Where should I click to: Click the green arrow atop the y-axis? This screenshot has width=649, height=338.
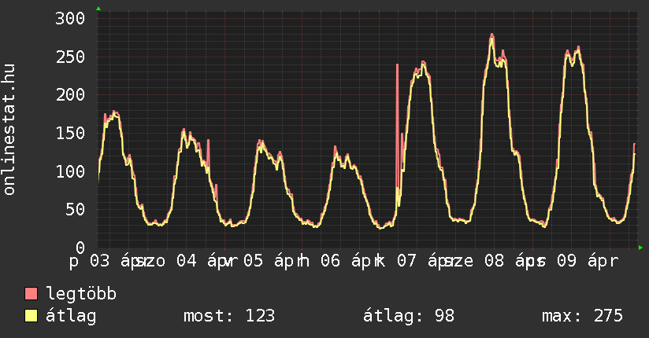point(98,9)
